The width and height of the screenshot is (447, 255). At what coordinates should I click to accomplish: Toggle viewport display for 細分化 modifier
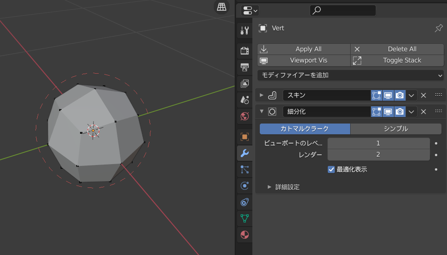point(388,112)
